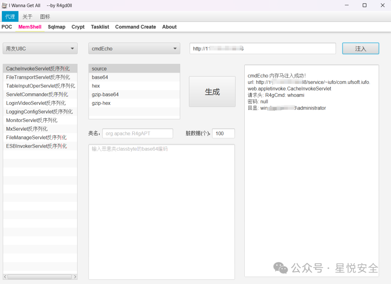
Task: Switch to the POC tab
Action: click(7, 27)
